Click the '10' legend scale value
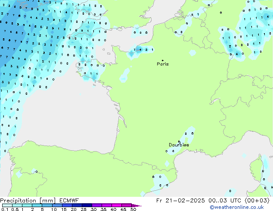Viewport: 273px width, 211px height. coord(54,209)
